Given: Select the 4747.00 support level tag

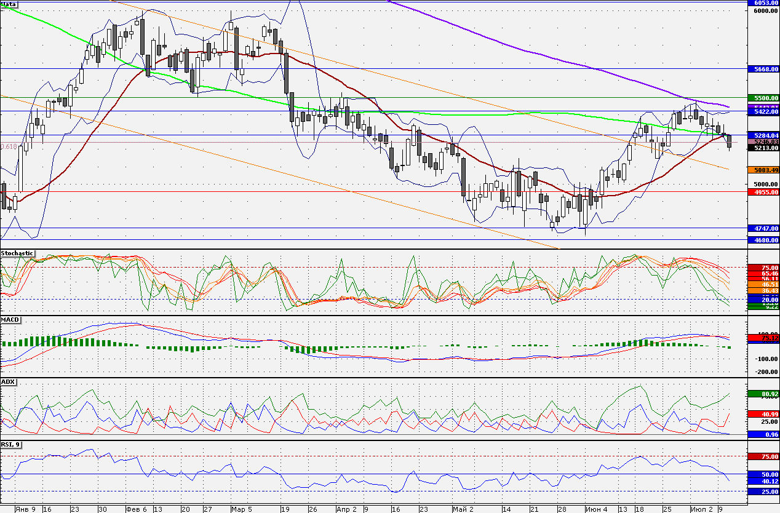Looking at the screenshot, I should [x=763, y=228].
